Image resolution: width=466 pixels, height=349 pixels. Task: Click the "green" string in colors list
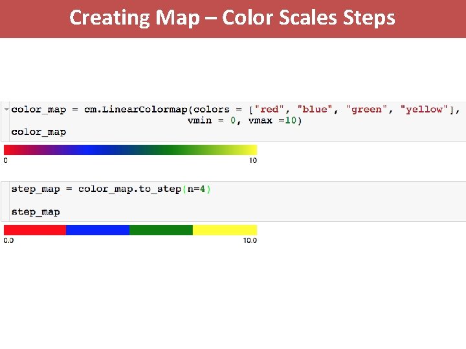pyautogui.click(x=366, y=109)
